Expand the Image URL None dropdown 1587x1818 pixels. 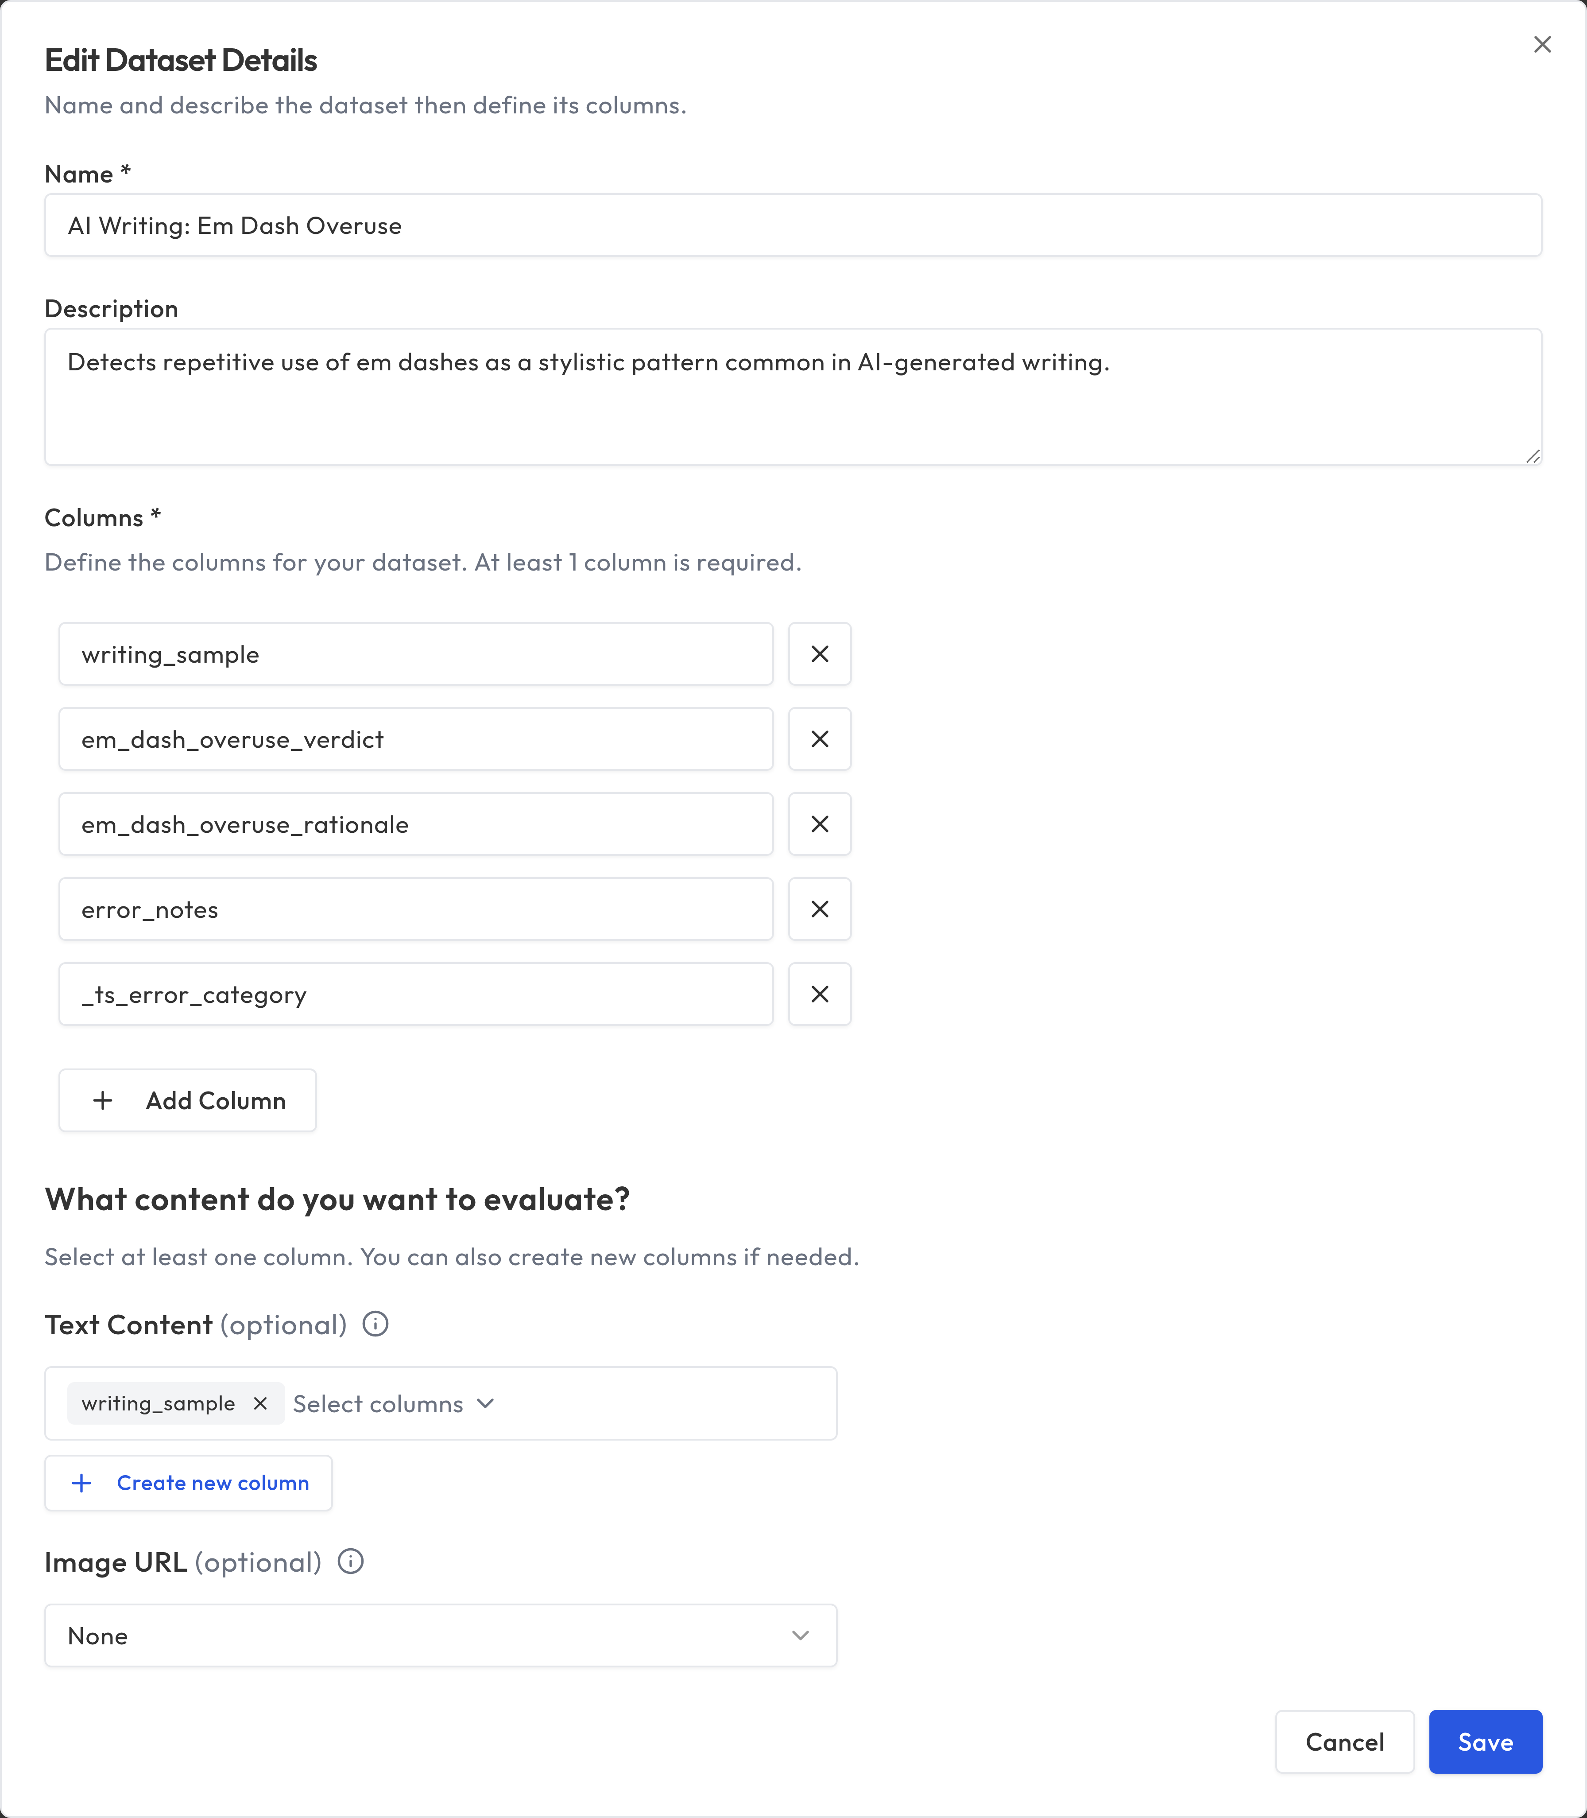click(440, 1635)
